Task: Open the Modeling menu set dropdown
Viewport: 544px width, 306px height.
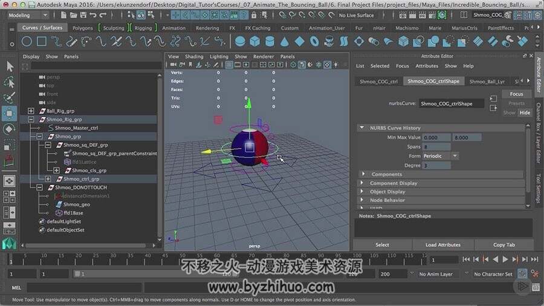Action: click(28, 15)
